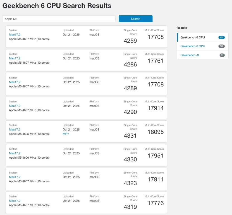Image resolution: width=232 pixels, height=215 pixels.
Task: Click the multi-core score 18095
Action: click(156, 132)
